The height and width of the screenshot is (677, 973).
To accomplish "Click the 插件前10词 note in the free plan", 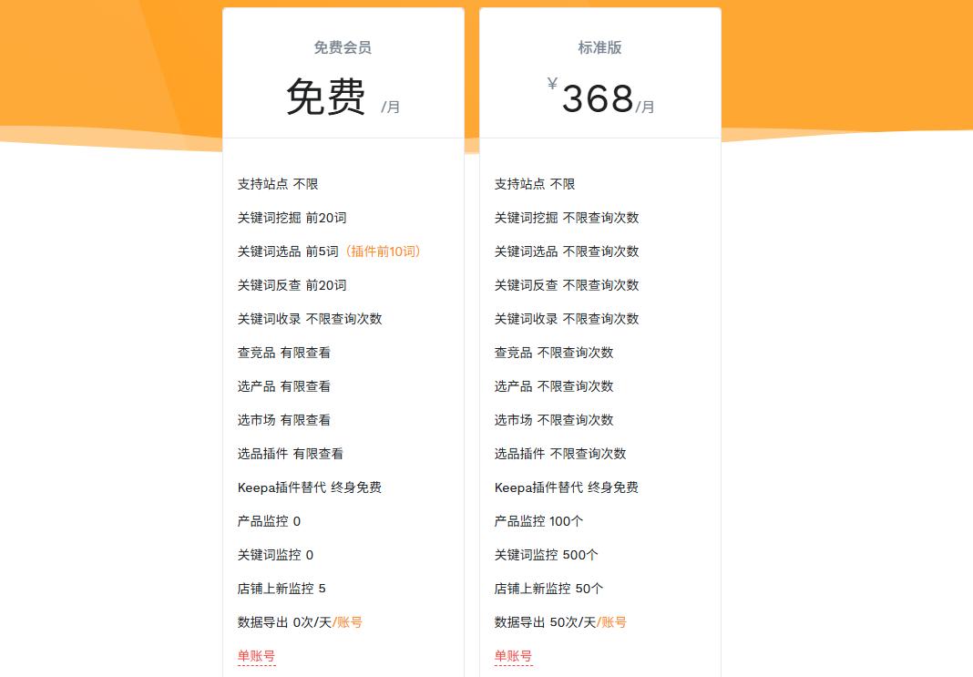I will pyautogui.click(x=382, y=251).
